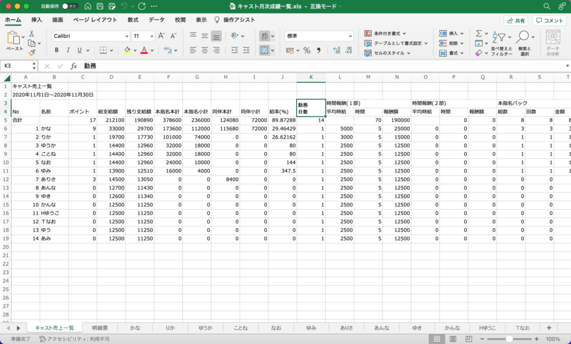Increase font size with large A icon
The height and width of the screenshot is (344, 571).
pos(162,36)
